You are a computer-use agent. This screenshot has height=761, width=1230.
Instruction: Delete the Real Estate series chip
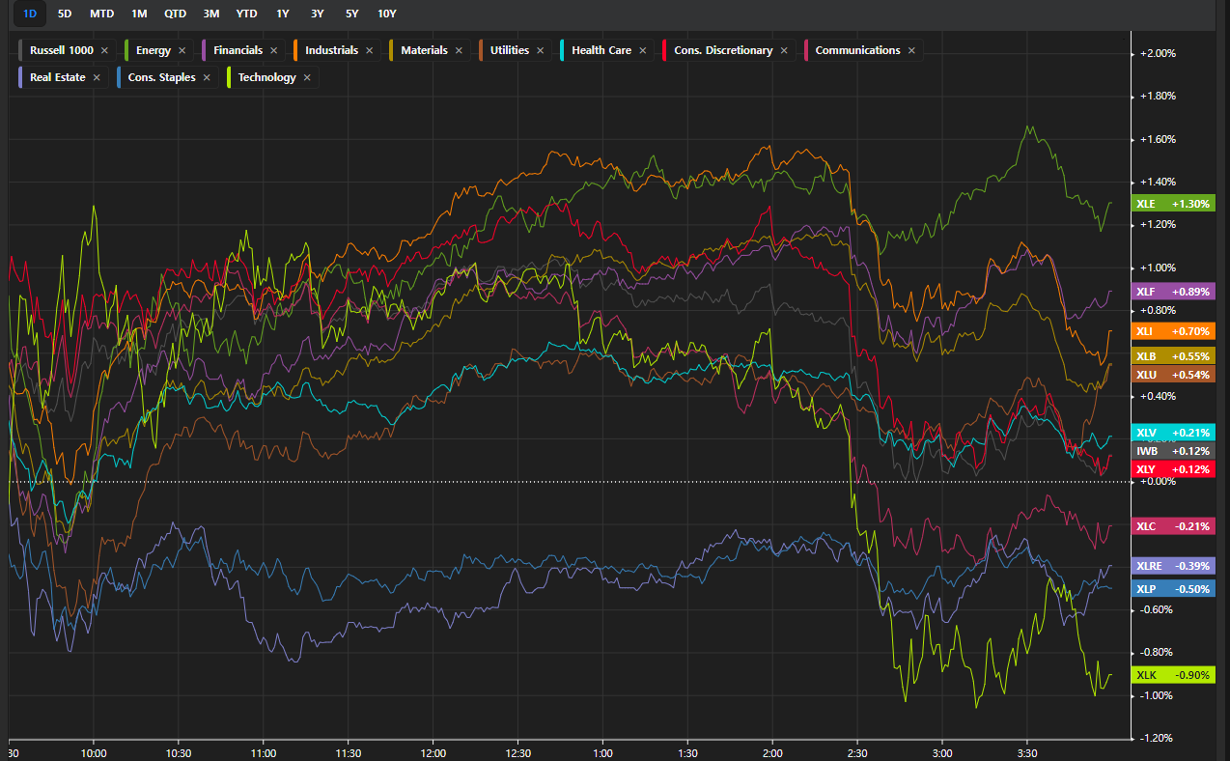point(97,77)
